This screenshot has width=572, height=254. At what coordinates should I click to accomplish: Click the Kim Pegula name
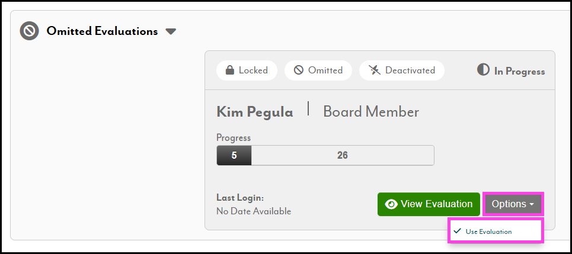click(x=254, y=112)
